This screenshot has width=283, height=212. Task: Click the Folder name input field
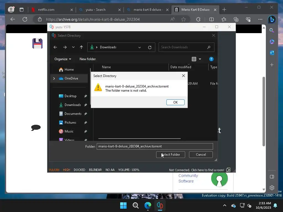(x=155, y=146)
